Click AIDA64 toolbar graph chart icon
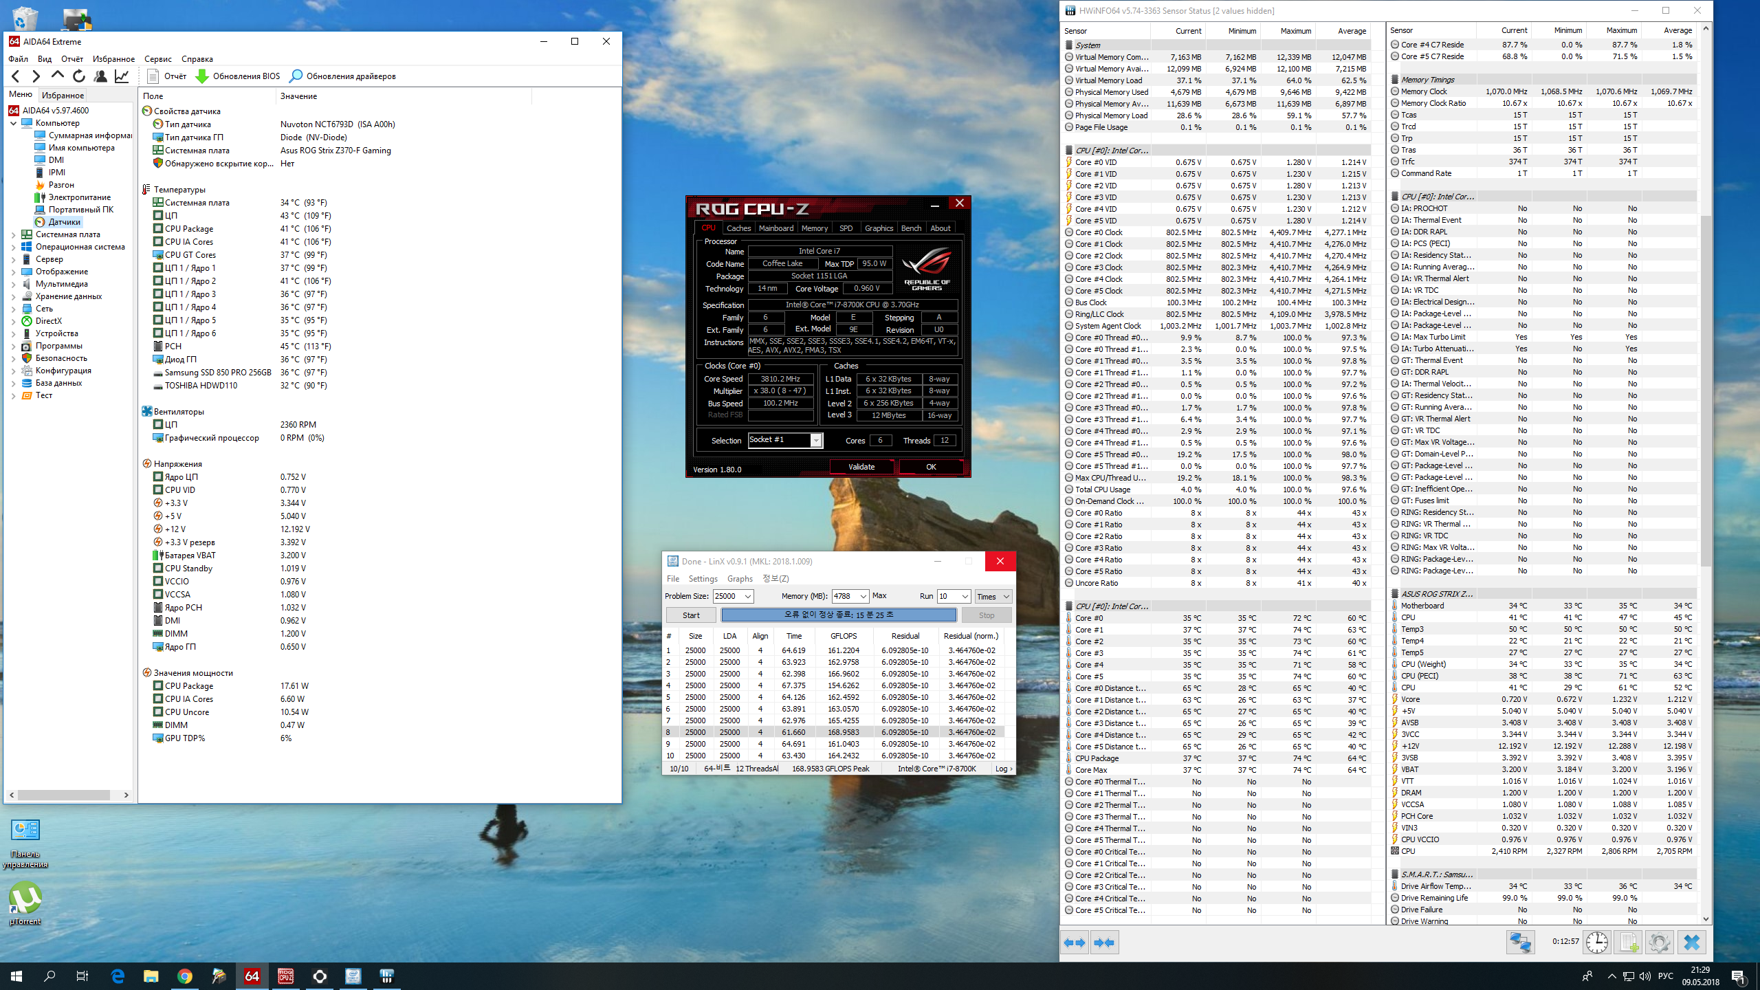 coord(122,76)
